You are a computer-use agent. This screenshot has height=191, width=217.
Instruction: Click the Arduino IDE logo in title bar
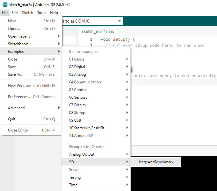[x=5, y=4]
